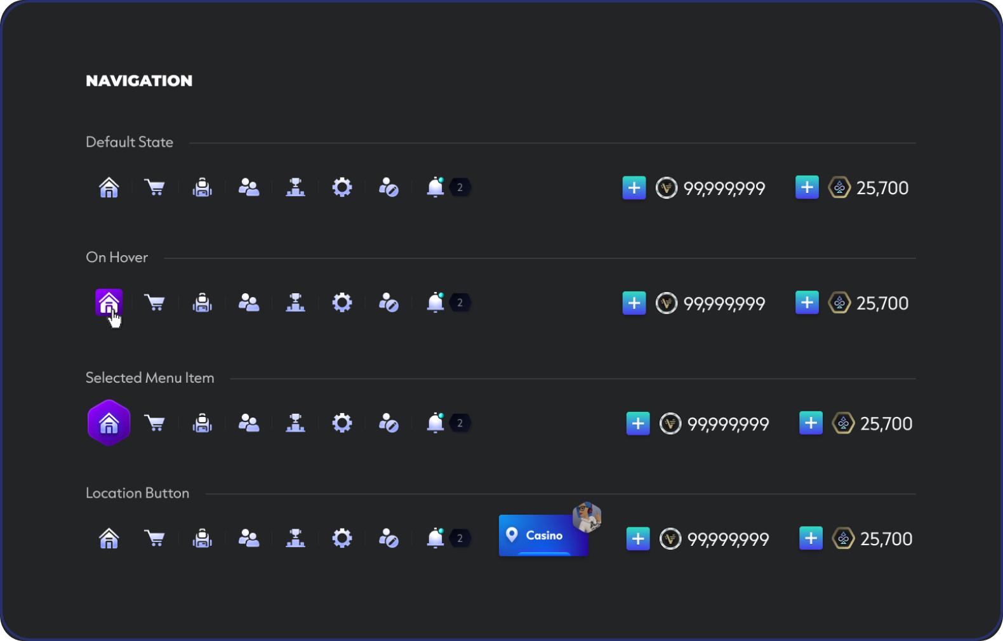Add coins with plus button beside 99,999,999 in Default State row
The height and width of the screenshot is (641, 1003).
click(x=634, y=188)
